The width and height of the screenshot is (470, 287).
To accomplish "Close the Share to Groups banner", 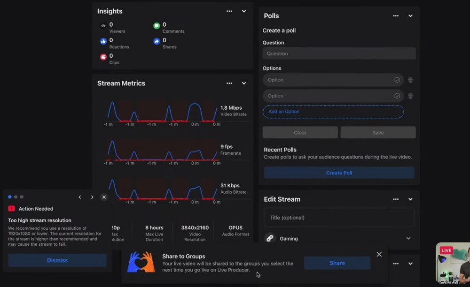I will (379, 255).
